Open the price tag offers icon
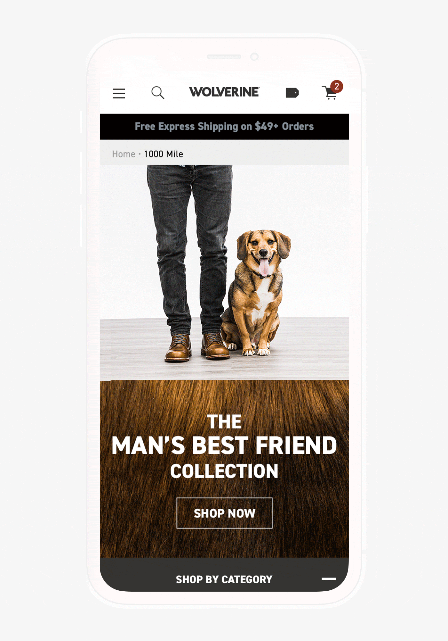This screenshot has height=641, width=448. point(292,93)
